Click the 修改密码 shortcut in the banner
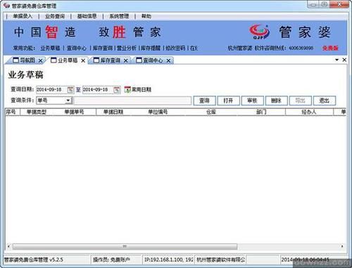The width and height of the screenshot is (352, 268). pos(175,48)
